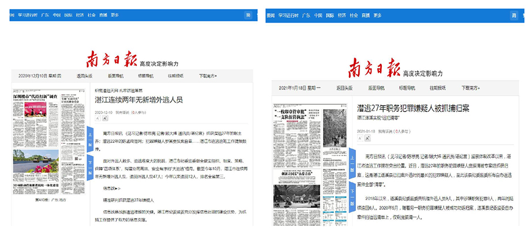Open 中国 in the 2020-12-10 page nav

coord(57,15)
